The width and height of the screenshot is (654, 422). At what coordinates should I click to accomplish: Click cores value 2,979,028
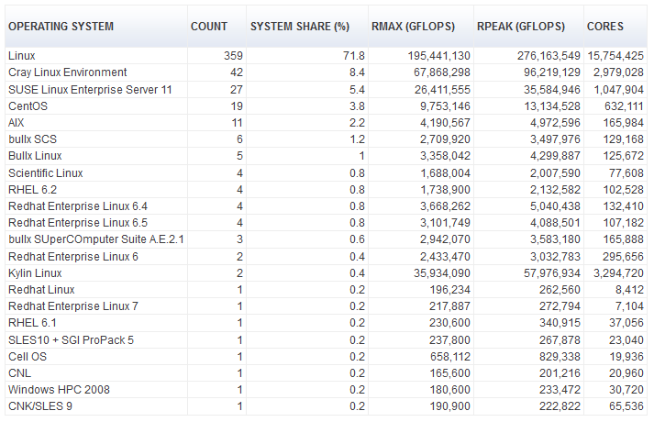[x=619, y=72]
